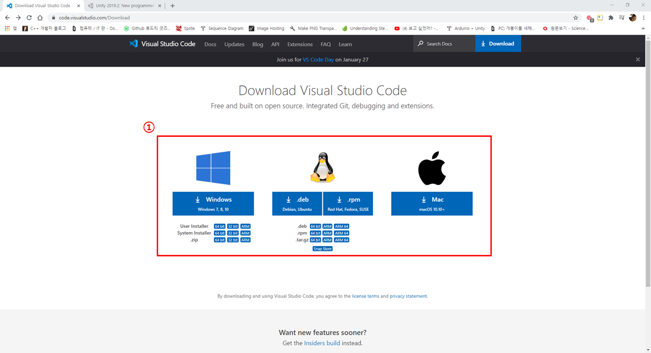This screenshot has width=651, height=353.
Task: Dismiss the VS Code Day banner
Action: click(x=638, y=60)
